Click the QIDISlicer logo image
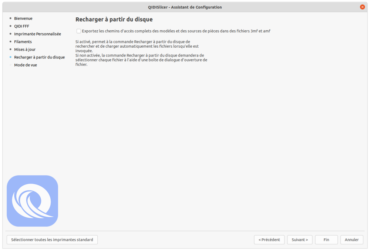Image resolution: width=370 pixels, height=251 pixels. [x=32, y=201]
